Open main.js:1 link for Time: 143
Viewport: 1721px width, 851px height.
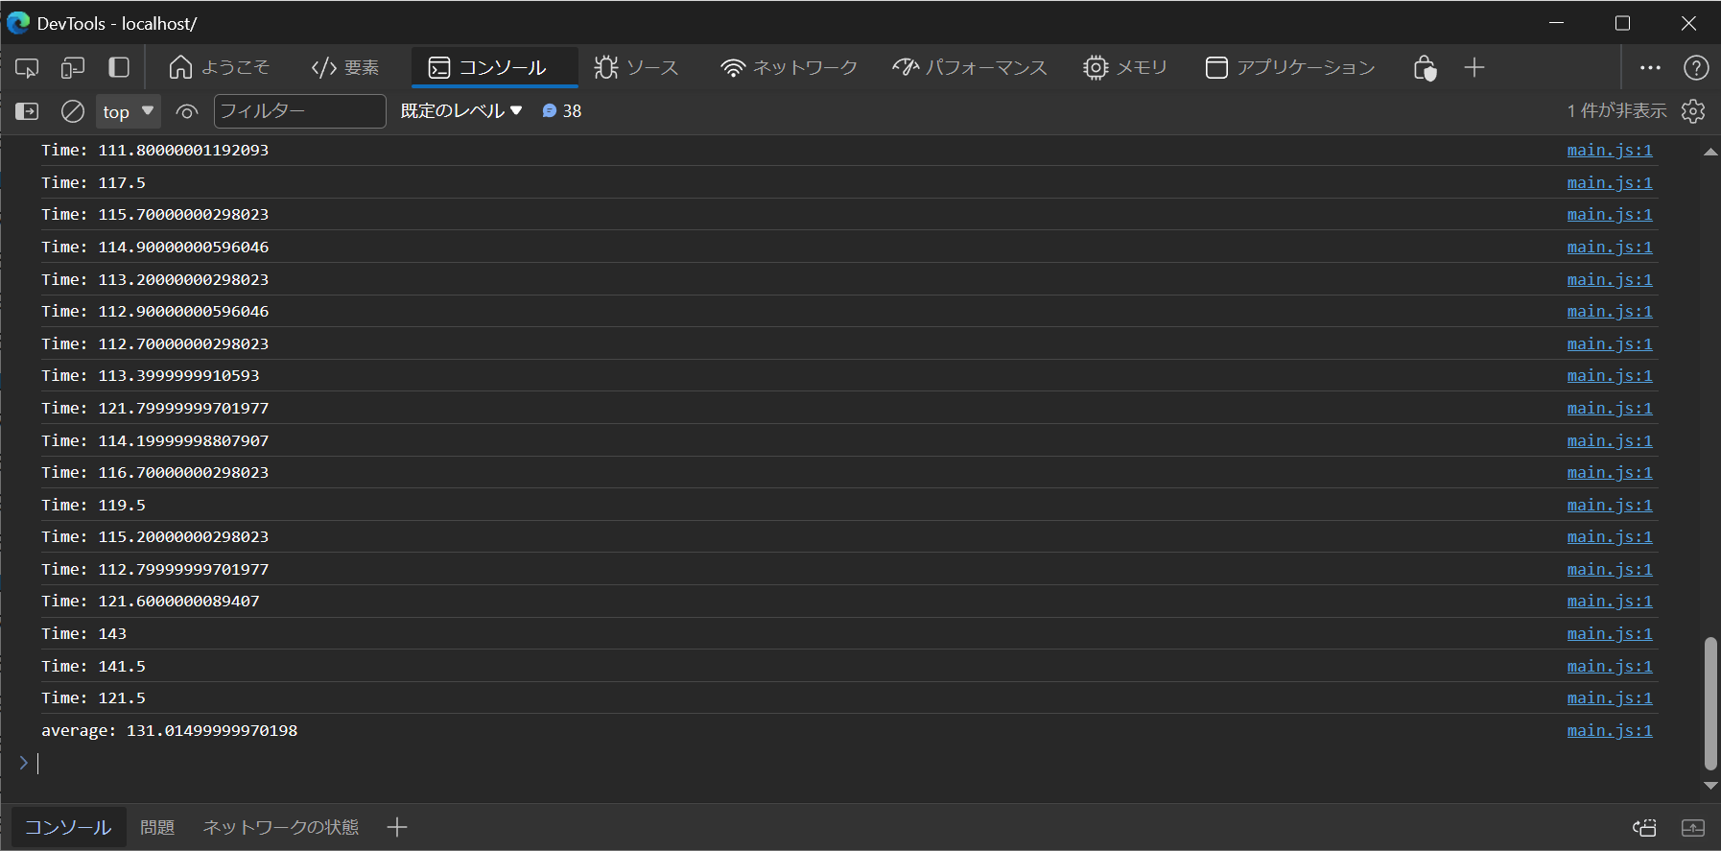point(1610,633)
